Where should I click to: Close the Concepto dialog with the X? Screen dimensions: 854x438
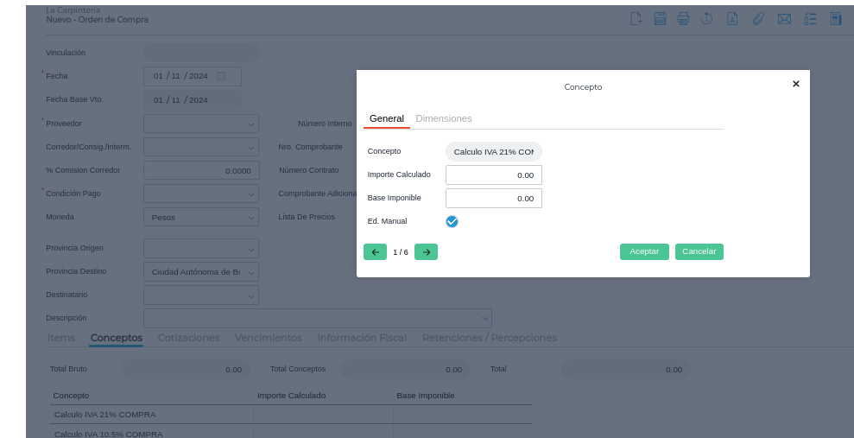tap(796, 84)
